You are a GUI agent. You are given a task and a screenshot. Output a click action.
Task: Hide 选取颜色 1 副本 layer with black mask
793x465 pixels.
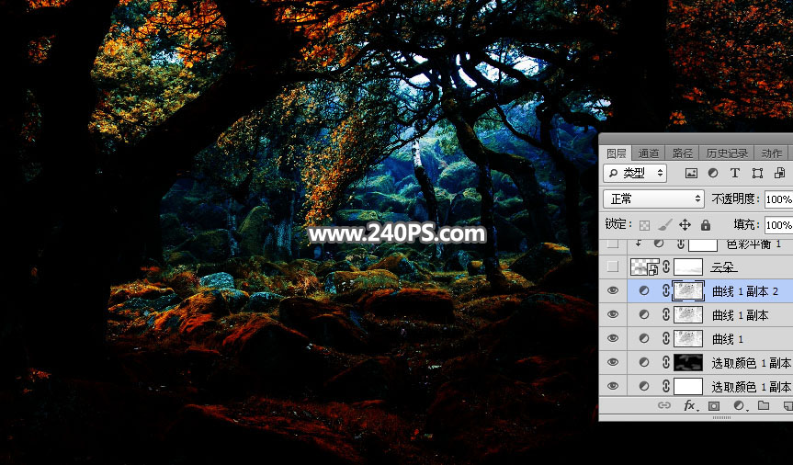pos(613,362)
